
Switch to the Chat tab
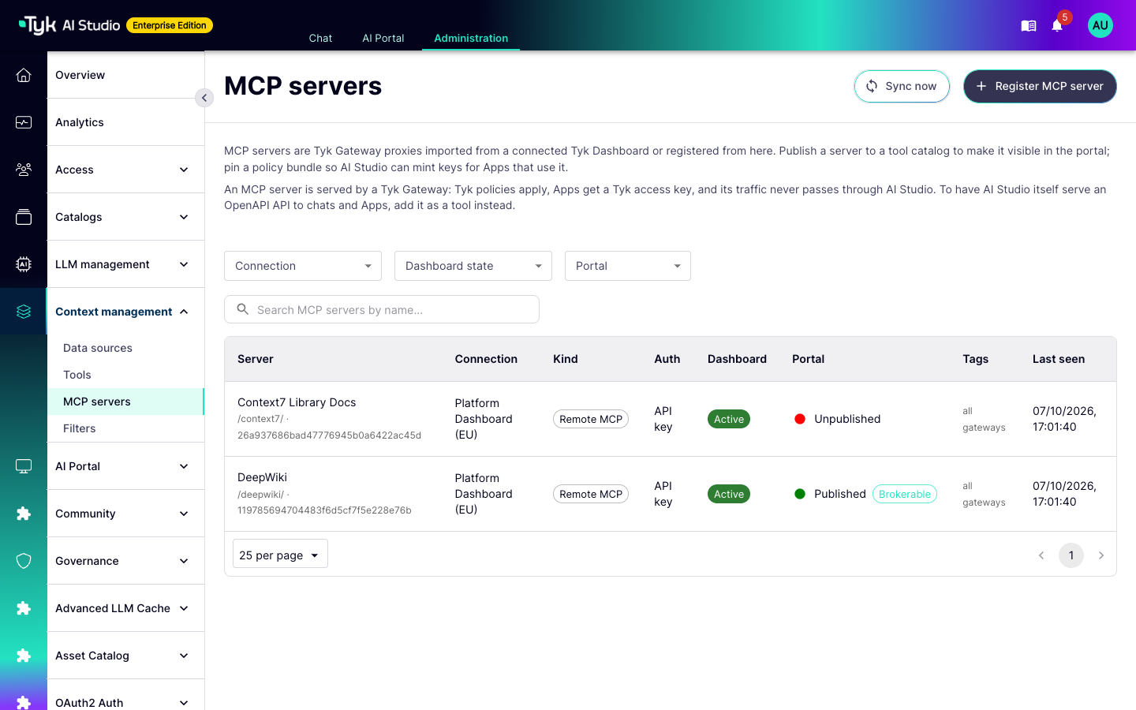[x=320, y=38]
